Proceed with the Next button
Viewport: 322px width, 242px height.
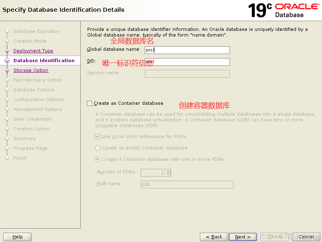coord(243,237)
